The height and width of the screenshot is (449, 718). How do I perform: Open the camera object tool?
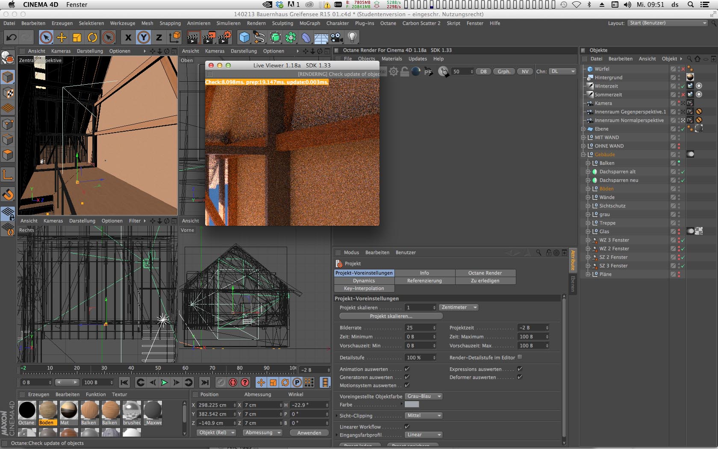click(x=337, y=38)
